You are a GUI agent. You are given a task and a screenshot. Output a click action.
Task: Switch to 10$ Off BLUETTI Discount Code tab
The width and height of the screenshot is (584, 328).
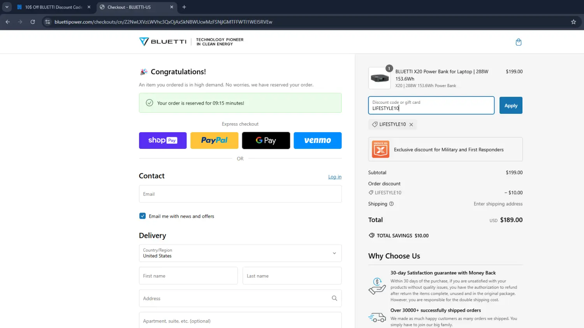[53, 7]
